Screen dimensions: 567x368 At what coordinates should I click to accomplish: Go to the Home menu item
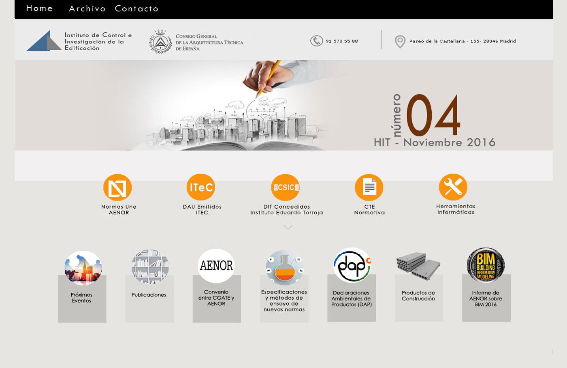39,8
